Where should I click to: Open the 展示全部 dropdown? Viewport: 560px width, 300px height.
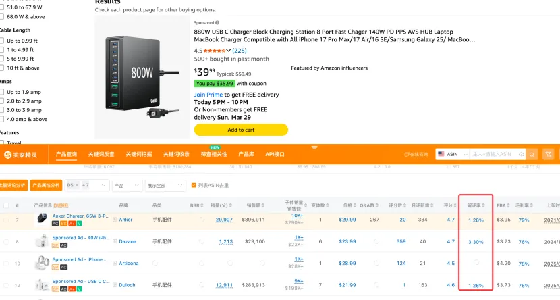(165, 185)
